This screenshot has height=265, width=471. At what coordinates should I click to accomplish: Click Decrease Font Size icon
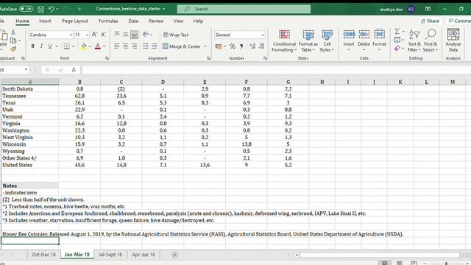(103, 35)
